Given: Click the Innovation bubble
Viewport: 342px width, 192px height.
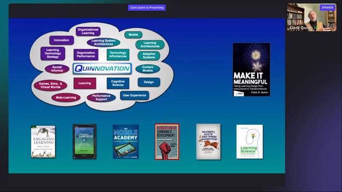Looking at the screenshot, I should click(61, 41).
